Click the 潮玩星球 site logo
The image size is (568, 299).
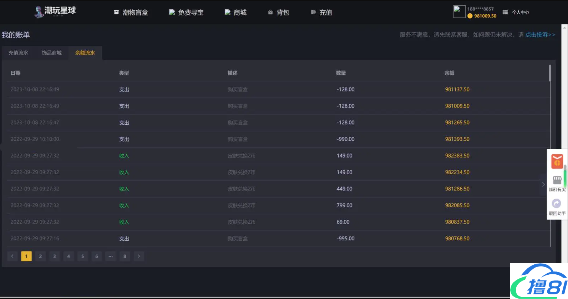point(55,11)
